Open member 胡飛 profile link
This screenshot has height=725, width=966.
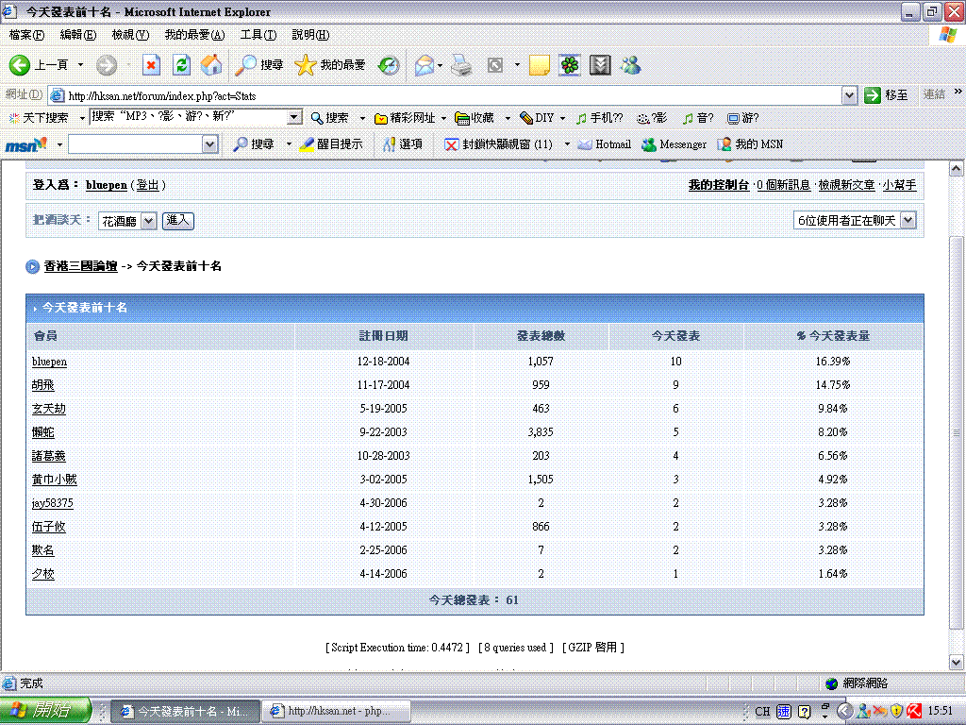point(43,385)
